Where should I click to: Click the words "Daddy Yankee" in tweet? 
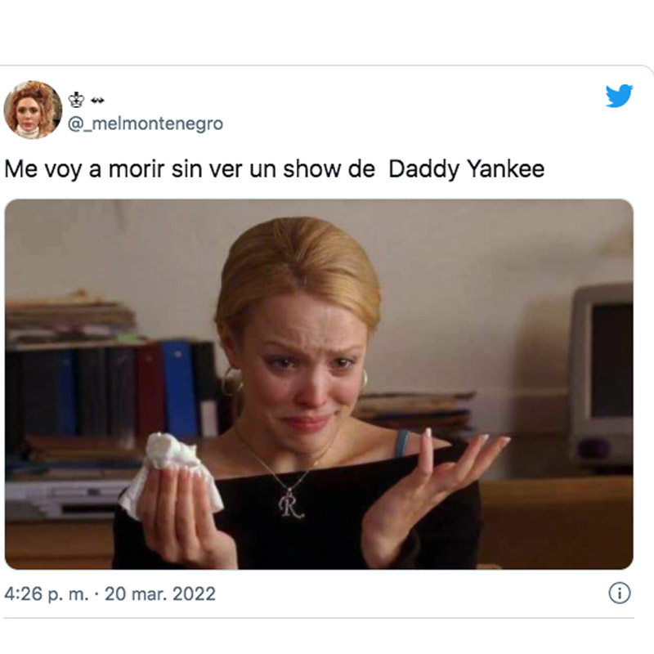tap(466, 169)
